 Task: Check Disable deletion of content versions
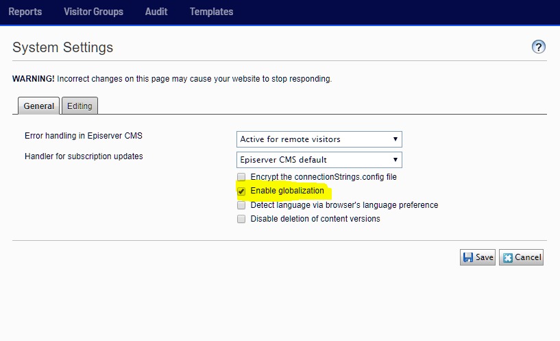click(x=241, y=220)
